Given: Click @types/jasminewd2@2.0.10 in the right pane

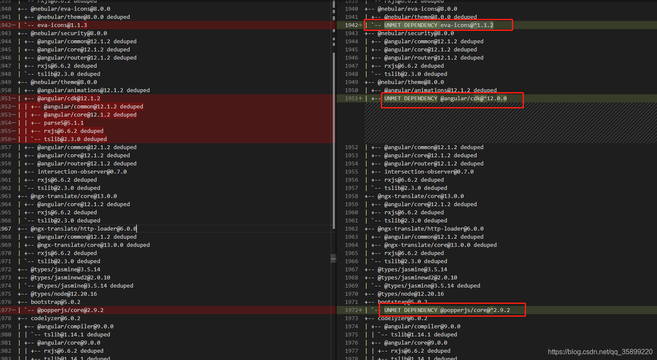Looking at the screenshot, I should tap(417, 278).
